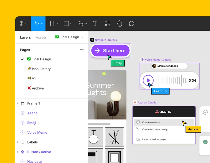Open the Resources components tool
Screen dimensions: 210x163
coord(107,24)
